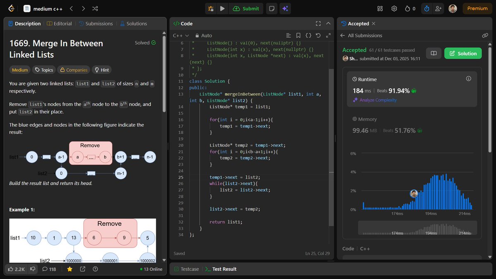496x279 pixels.
Task: Go to the next problem arrow
Action: pyautogui.click(x=83, y=8)
